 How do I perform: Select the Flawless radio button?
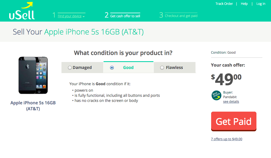162,68
